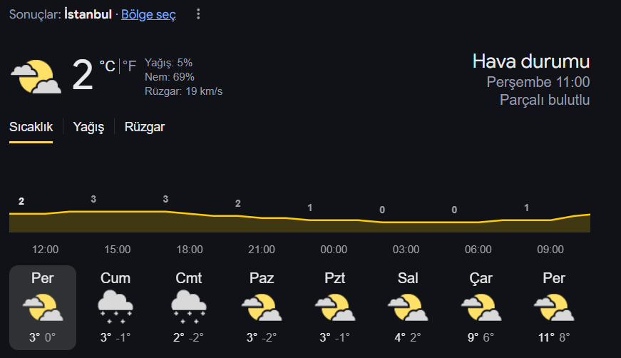Select Cmt snow forecast icon
621x358 pixels.
tap(188, 307)
